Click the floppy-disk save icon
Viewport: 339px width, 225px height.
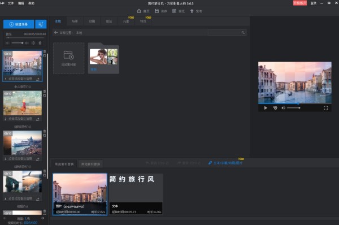tap(157, 11)
